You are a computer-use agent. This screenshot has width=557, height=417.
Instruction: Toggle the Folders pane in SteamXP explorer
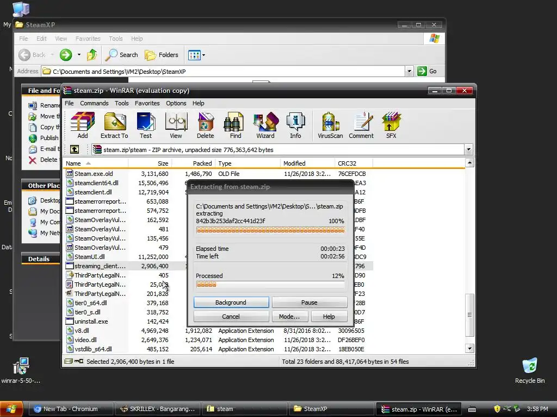pos(161,55)
